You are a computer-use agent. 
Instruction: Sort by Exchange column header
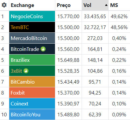coord(22,5)
